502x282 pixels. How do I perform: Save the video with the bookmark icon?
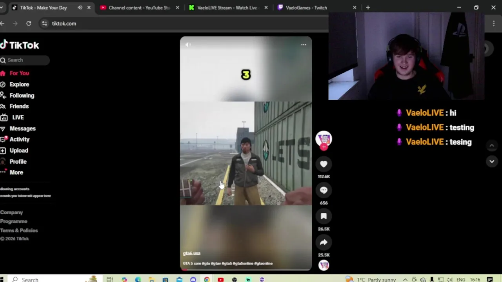click(324, 216)
